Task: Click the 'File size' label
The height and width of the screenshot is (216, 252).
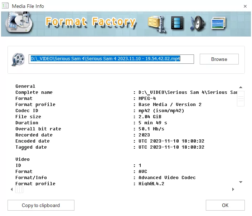Action: coord(28,117)
